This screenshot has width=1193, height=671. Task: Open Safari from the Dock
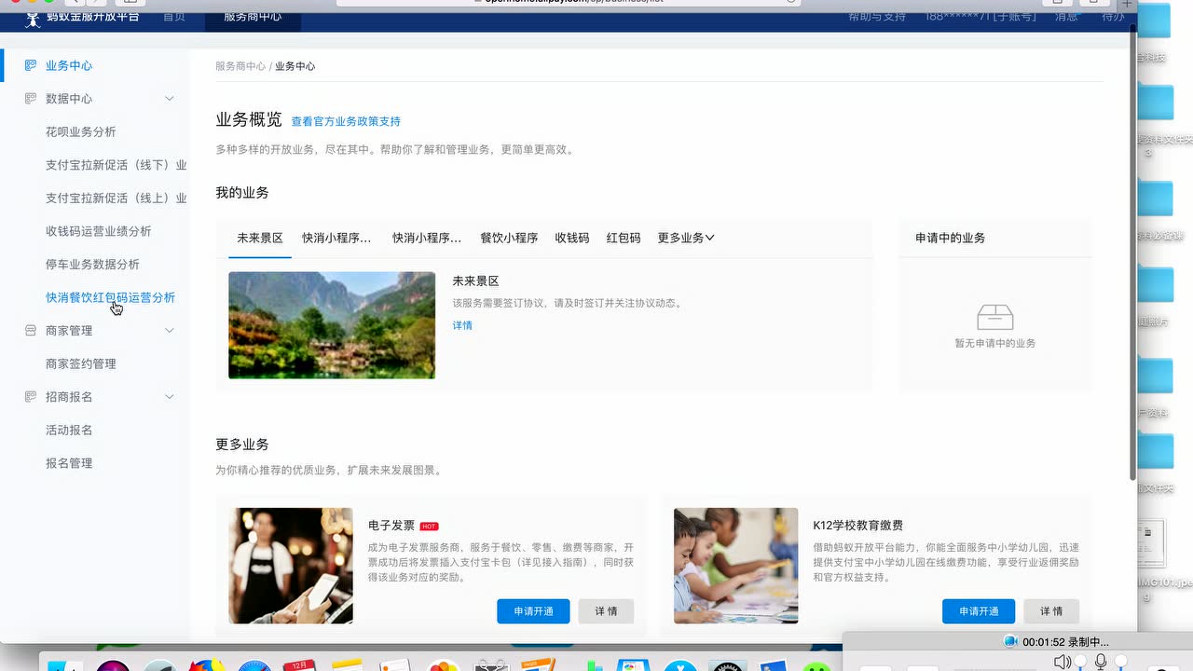[254, 665]
